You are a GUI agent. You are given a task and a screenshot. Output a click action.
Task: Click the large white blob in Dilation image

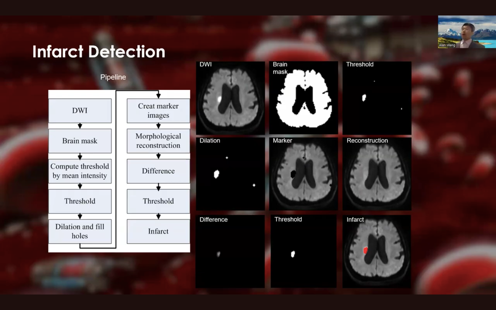tap(217, 174)
